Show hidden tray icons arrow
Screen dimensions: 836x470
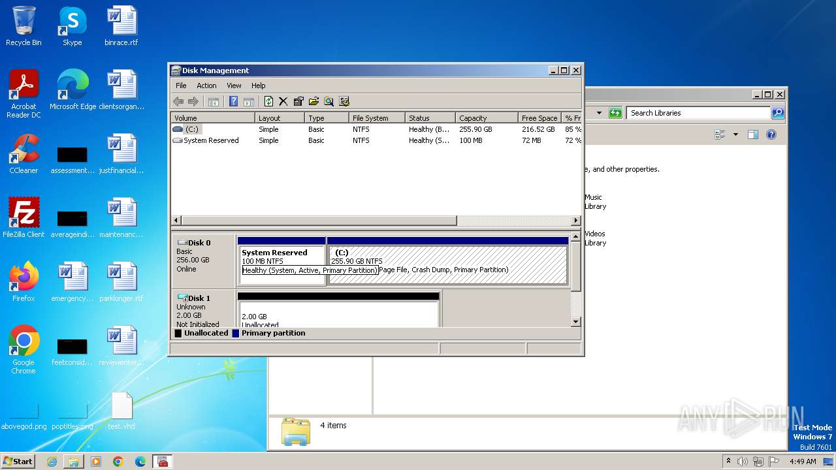pos(728,462)
